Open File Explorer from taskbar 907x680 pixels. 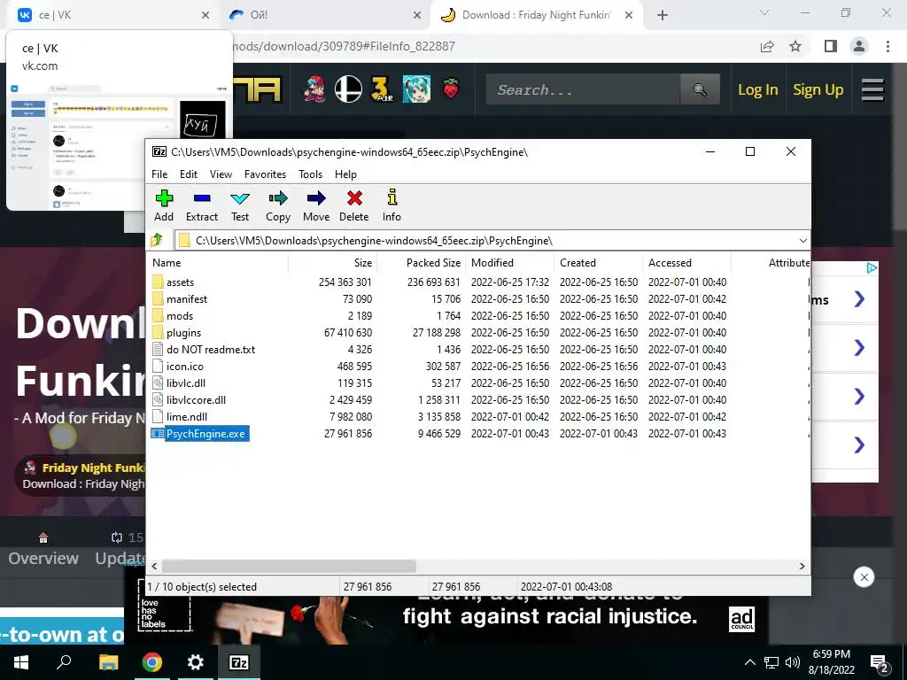click(108, 662)
